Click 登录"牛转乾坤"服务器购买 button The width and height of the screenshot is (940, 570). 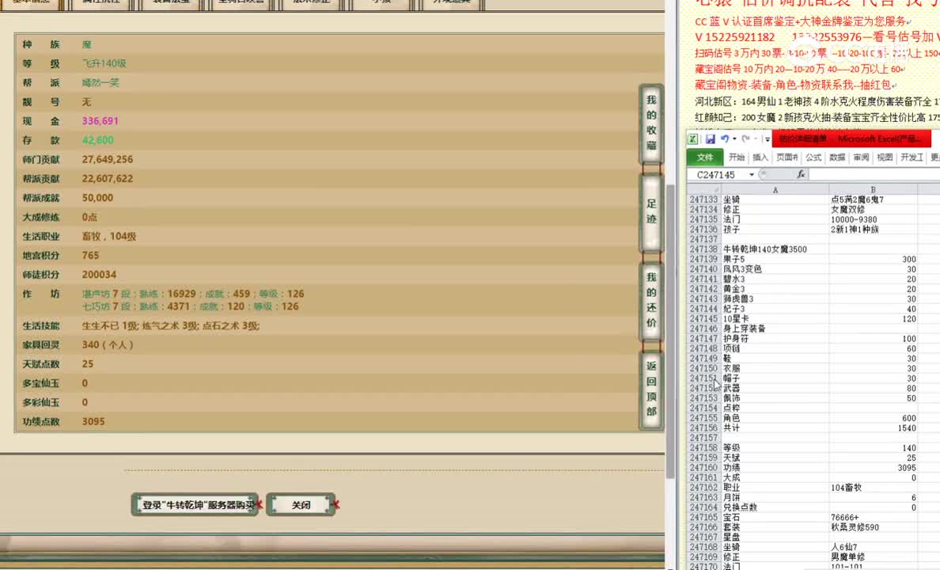click(195, 505)
